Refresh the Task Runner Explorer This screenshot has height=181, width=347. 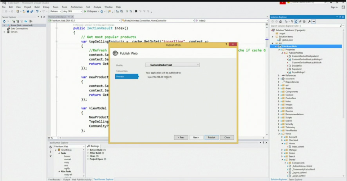point(51,146)
